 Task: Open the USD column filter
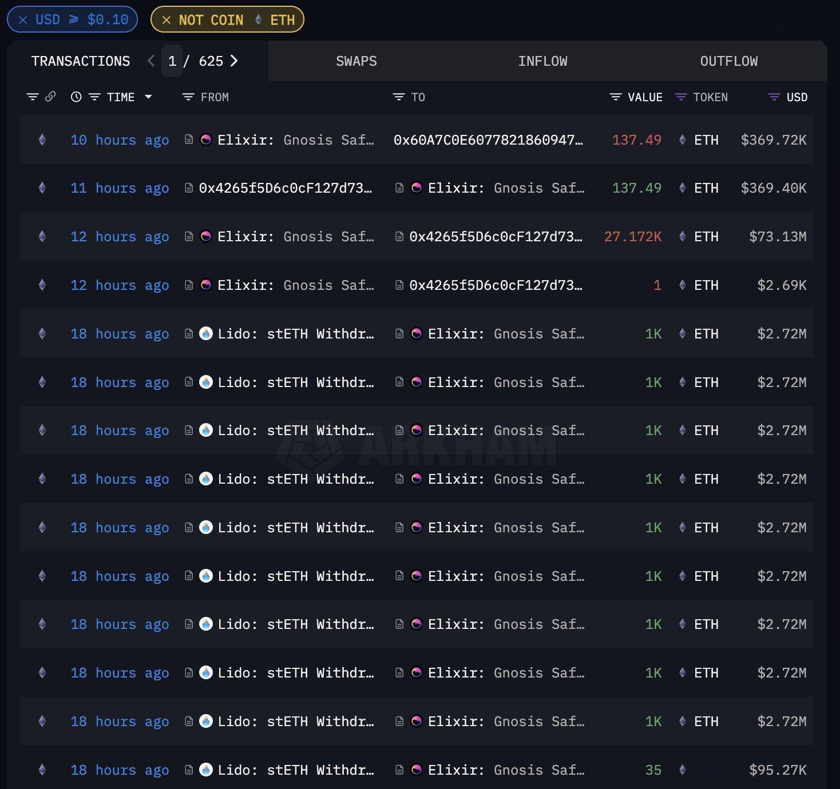pos(774,97)
